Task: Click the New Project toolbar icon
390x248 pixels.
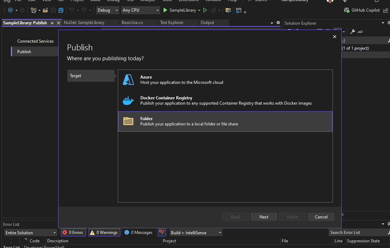Action: point(33,10)
